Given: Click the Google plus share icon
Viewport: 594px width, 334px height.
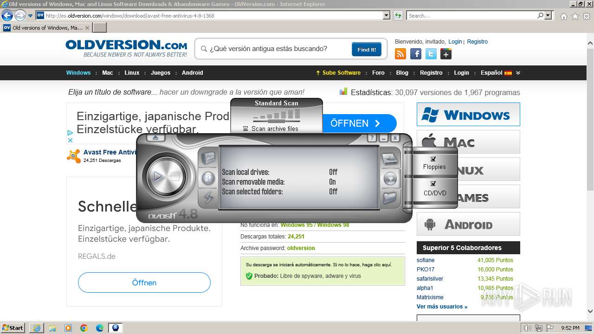Looking at the screenshot, I should pos(446,54).
